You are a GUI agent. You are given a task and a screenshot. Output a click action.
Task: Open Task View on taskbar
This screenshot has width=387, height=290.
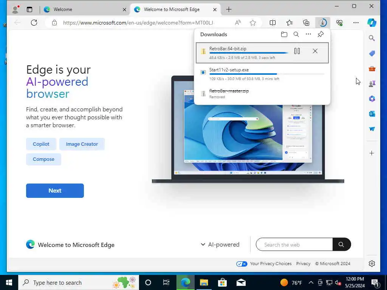[166, 282]
